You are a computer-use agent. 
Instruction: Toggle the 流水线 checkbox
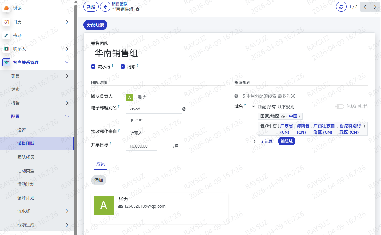pos(93,66)
